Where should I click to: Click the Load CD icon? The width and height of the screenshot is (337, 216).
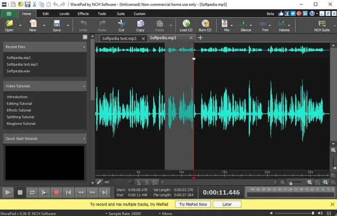click(186, 23)
